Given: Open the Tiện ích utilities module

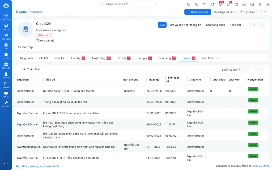Looking at the screenshot, I should tap(6, 95).
